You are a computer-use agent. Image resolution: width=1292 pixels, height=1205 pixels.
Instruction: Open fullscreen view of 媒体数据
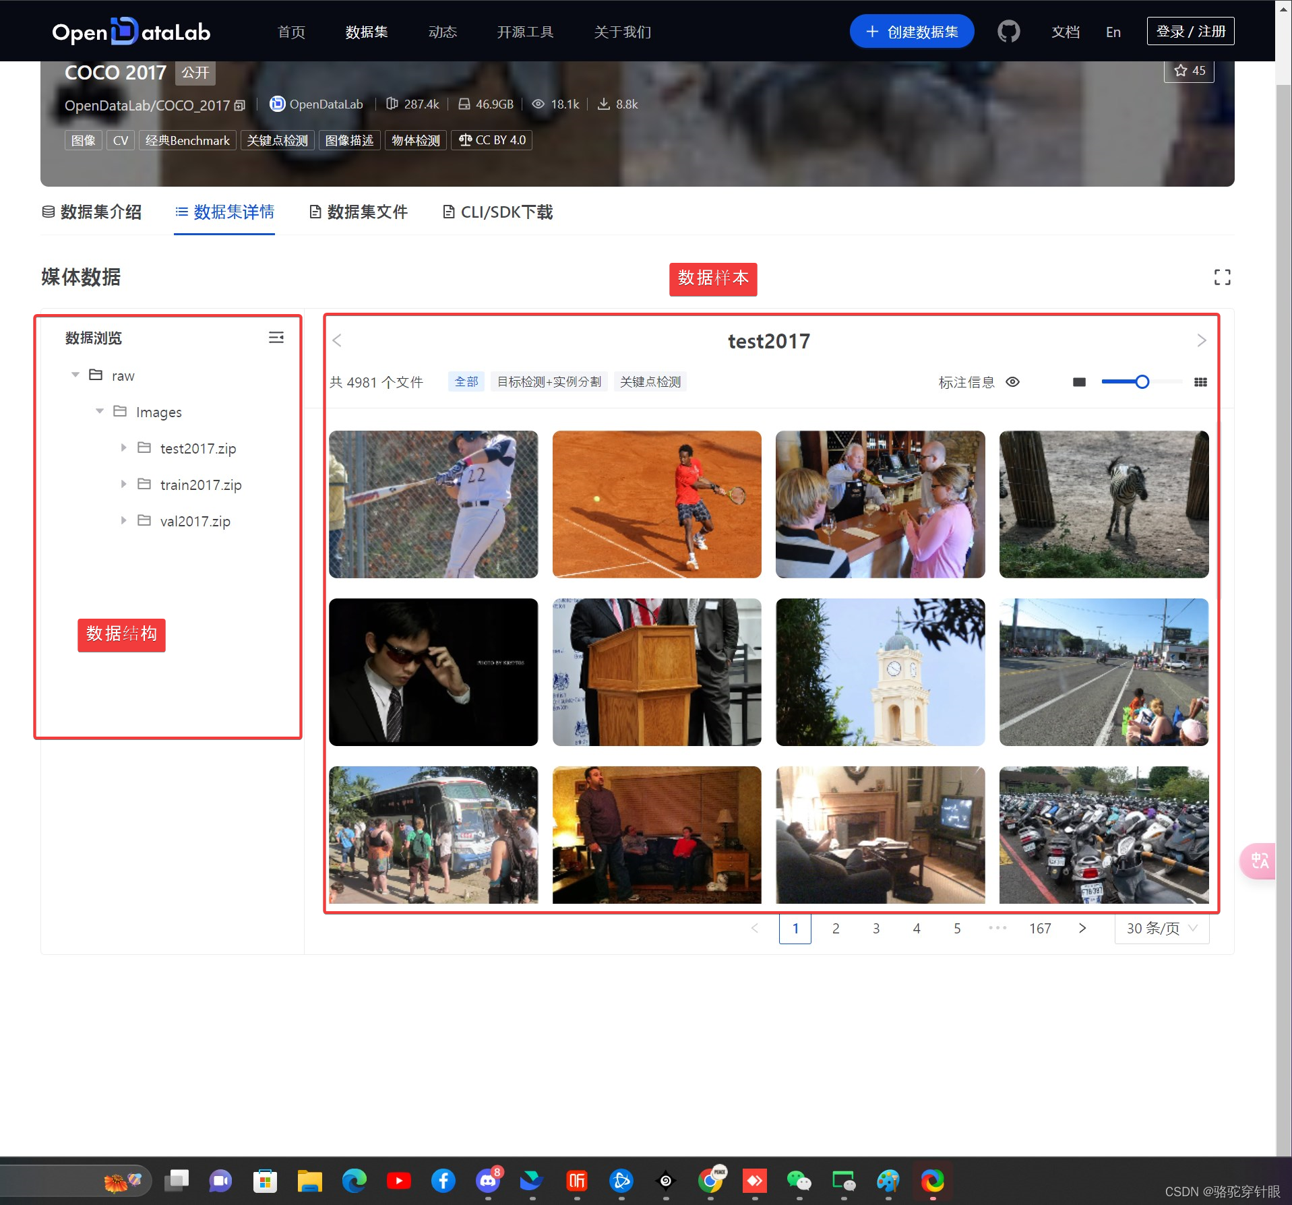(x=1222, y=277)
